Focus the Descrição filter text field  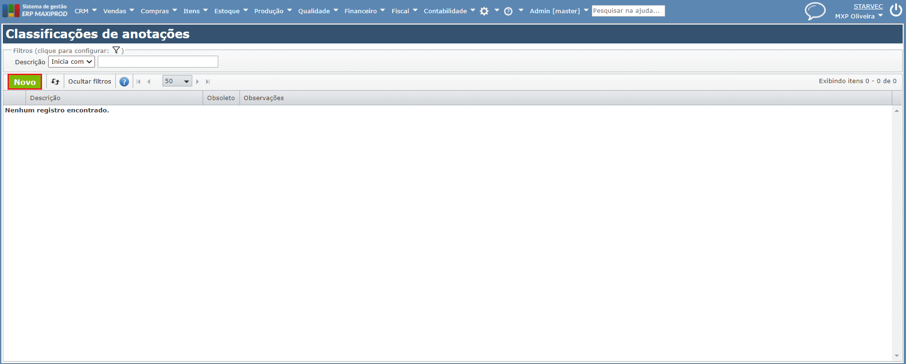pyautogui.click(x=158, y=62)
